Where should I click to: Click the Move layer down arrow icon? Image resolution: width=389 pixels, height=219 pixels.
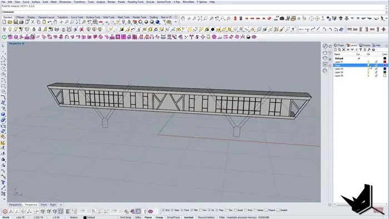point(352,49)
